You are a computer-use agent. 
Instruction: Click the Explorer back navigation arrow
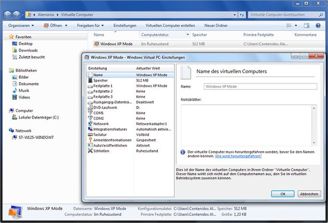(8, 14)
